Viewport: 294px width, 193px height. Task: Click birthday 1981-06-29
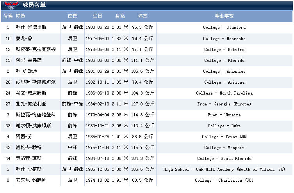[x=97, y=71]
